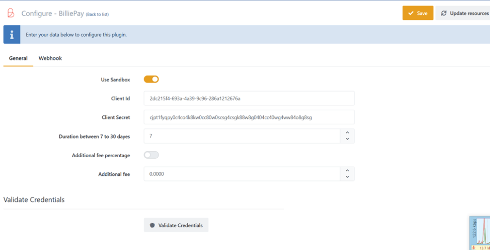The image size is (491, 250).
Task: Enable the Additional fee percentage toggle
Action: (x=151, y=155)
